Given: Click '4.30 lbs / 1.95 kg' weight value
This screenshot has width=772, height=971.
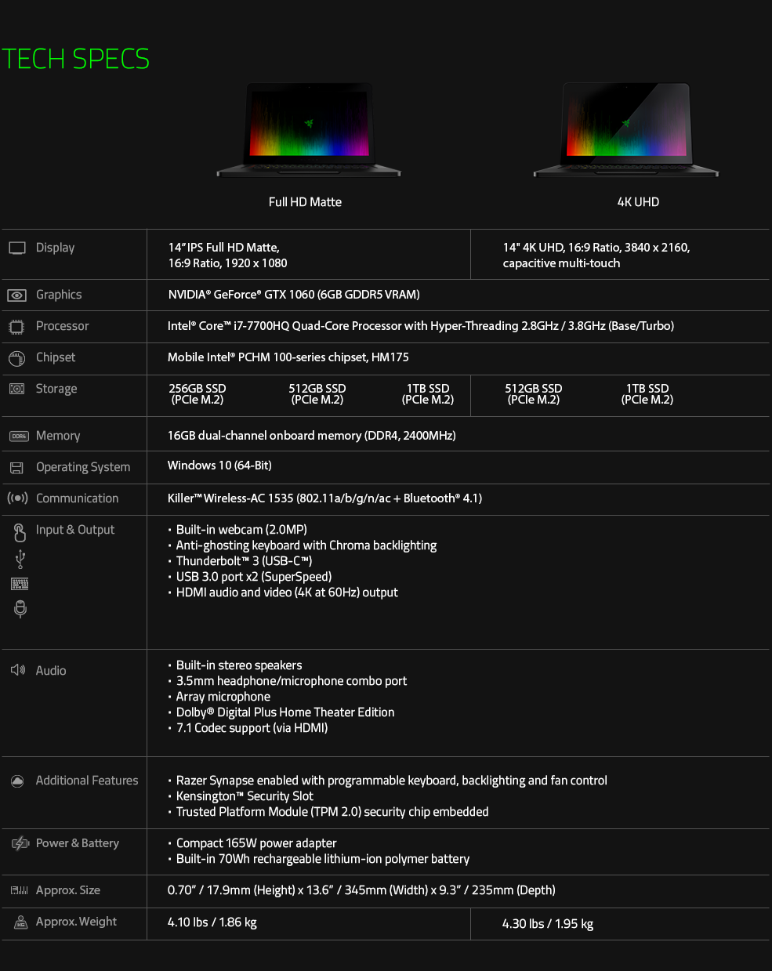Looking at the screenshot, I should [x=548, y=924].
